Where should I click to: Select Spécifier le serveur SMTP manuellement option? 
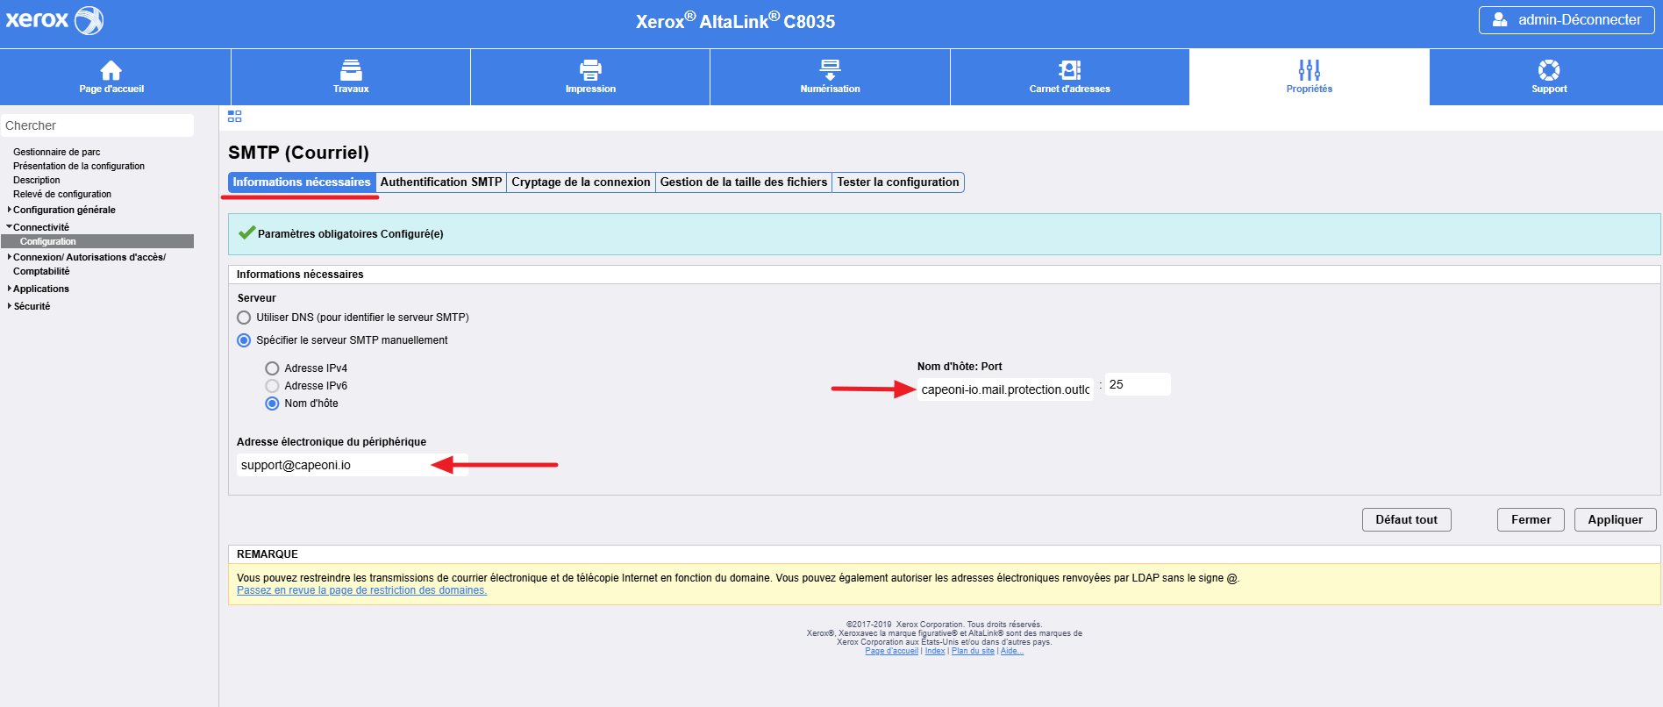point(244,340)
